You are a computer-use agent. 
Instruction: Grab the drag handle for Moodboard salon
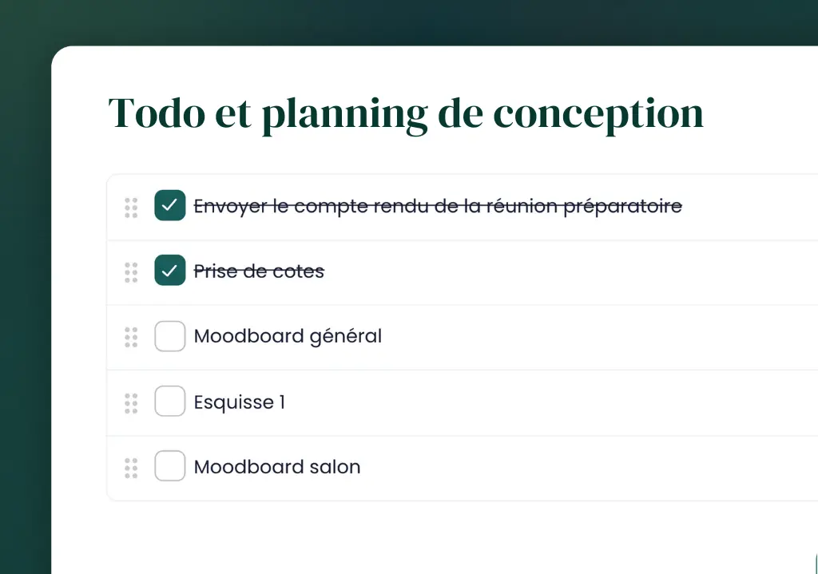131,468
